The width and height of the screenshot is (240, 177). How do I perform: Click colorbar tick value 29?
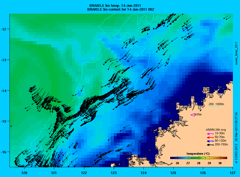coord(209,163)
